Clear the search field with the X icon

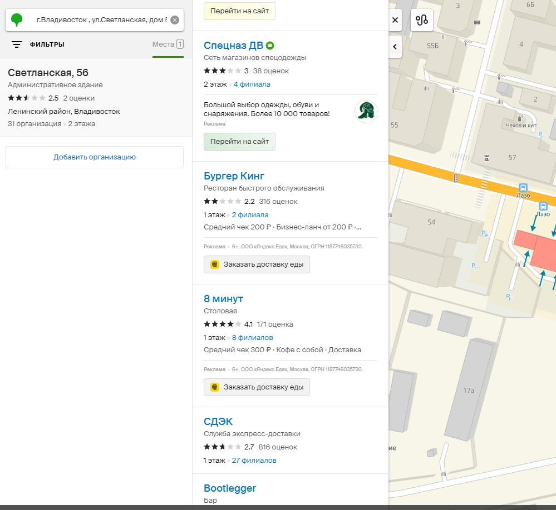click(x=175, y=20)
